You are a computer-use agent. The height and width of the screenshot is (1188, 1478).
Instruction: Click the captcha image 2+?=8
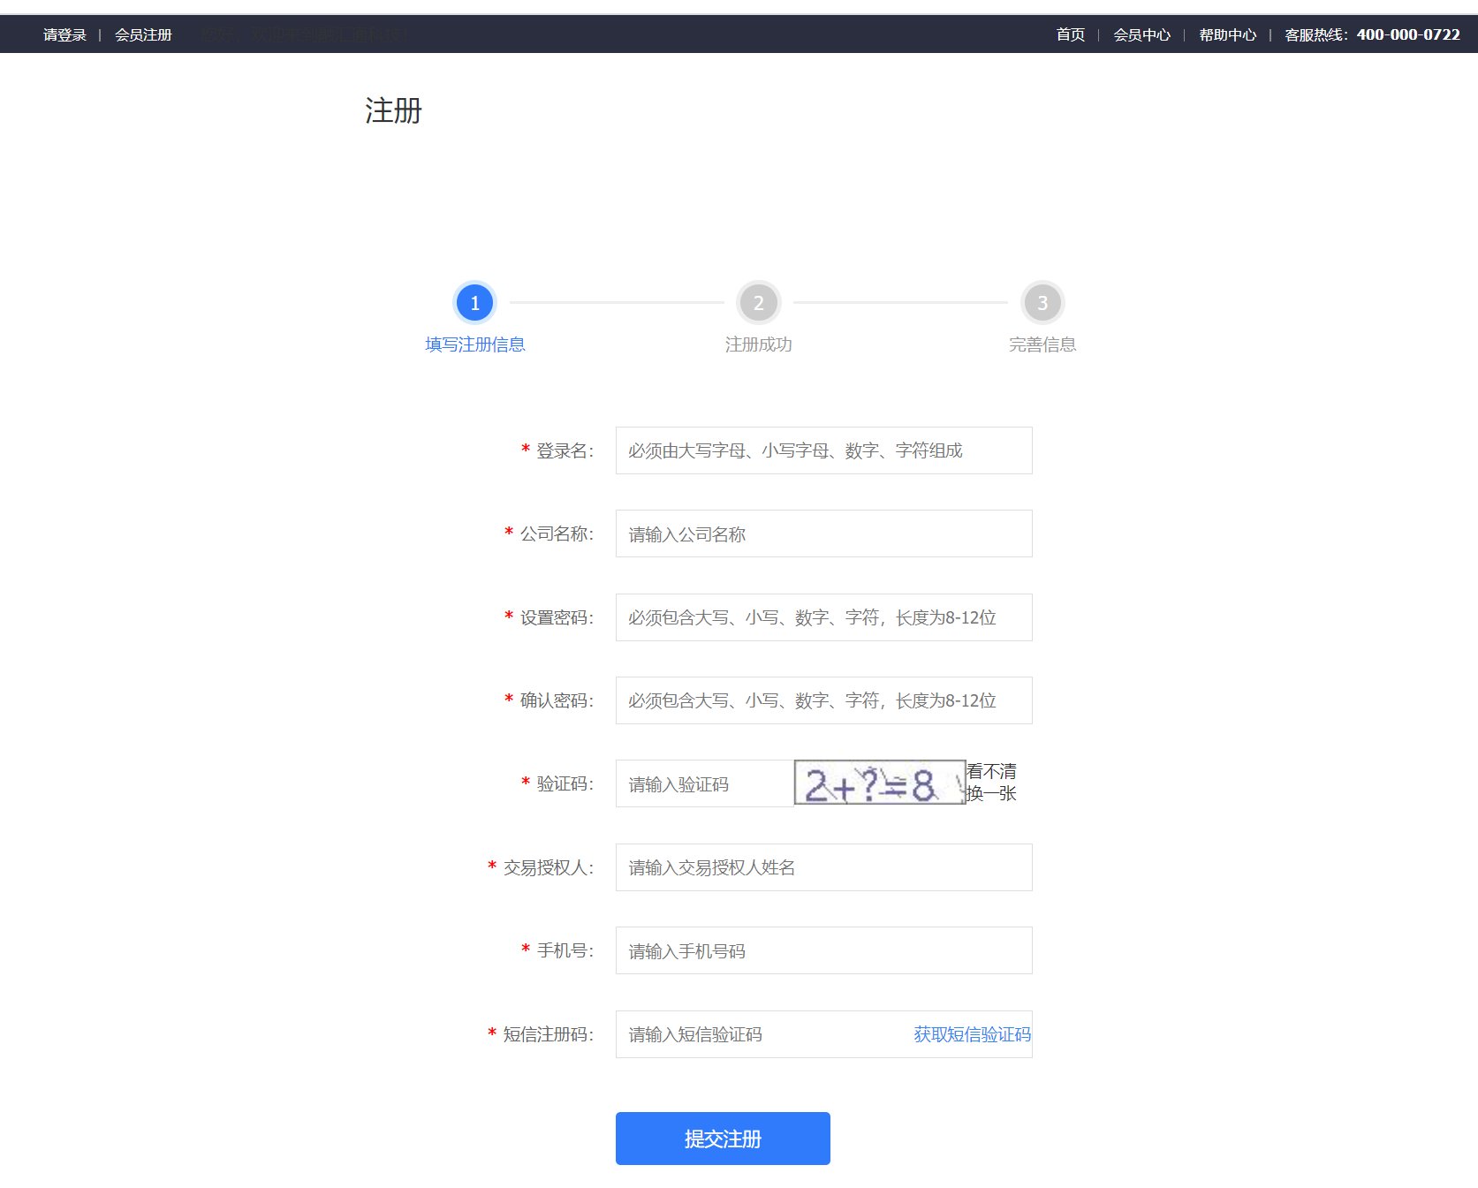(880, 783)
